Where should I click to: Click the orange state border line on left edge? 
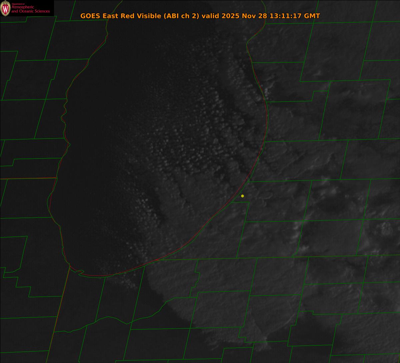(x=27, y=179)
